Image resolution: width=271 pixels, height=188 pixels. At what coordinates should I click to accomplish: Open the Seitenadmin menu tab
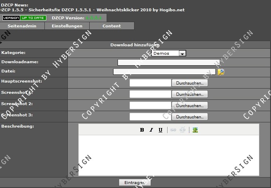click(22, 26)
